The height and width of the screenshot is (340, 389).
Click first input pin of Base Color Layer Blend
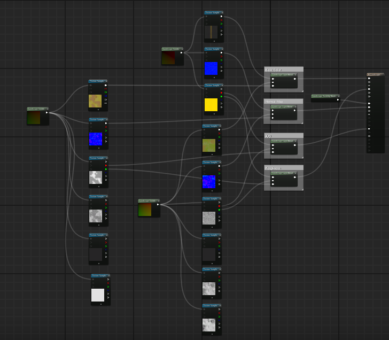pyautogui.click(x=273, y=79)
